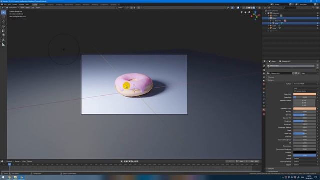Open the Base Color swatch
The height and width of the screenshot is (180, 320).
pyautogui.click(x=305, y=94)
